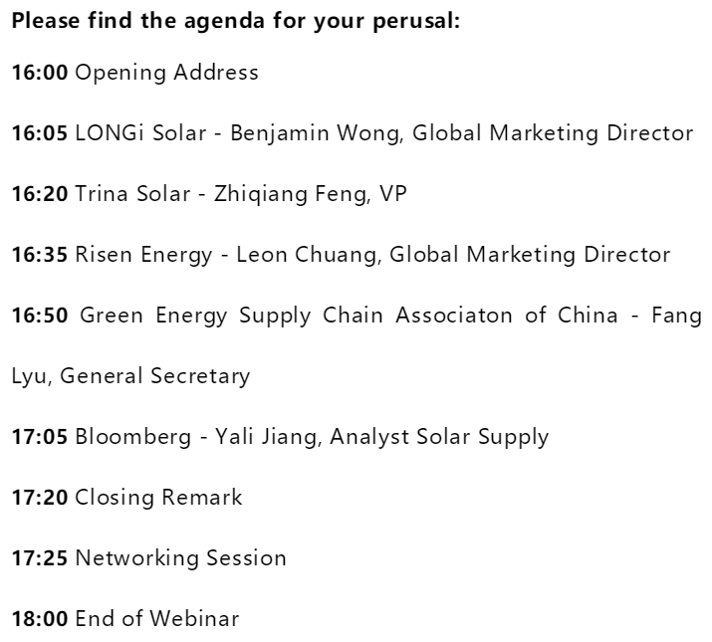Select the Opening Address text
This screenshot has width=712, height=642.
[x=166, y=73]
